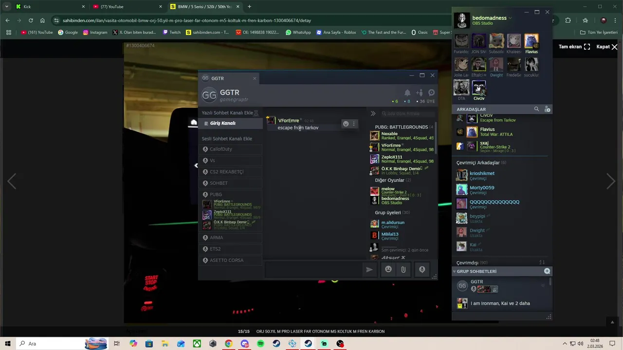Click the invite friend icon in GGTR header

pos(420,92)
